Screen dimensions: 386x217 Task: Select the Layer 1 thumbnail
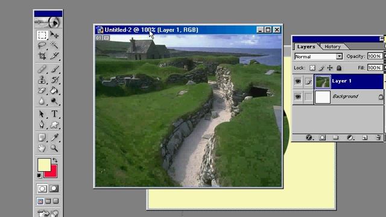click(x=323, y=82)
